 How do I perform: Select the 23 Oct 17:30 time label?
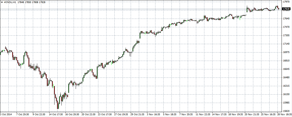click(x=105, y=114)
